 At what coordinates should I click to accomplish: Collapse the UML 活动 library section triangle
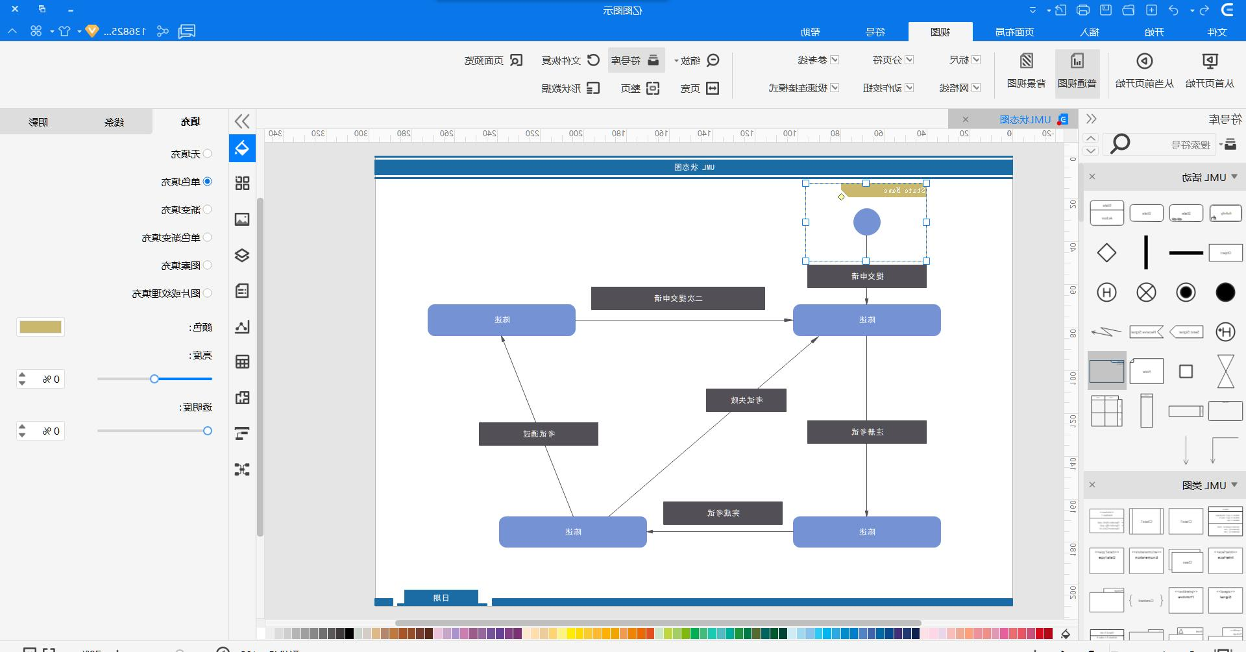[1234, 176]
